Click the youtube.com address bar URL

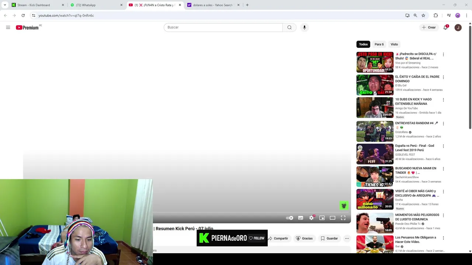click(x=66, y=15)
